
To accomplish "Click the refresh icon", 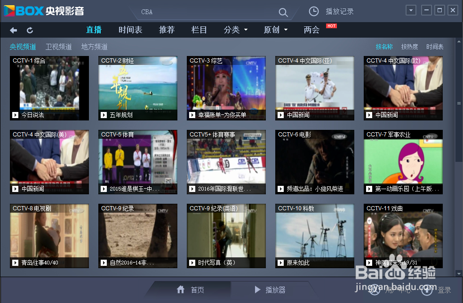I will tap(30, 30).
